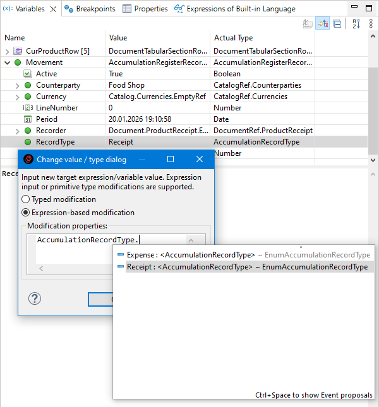The width and height of the screenshot is (379, 407).
Task: Maximize the Variables view panel
Action: pyautogui.click(x=370, y=8)
